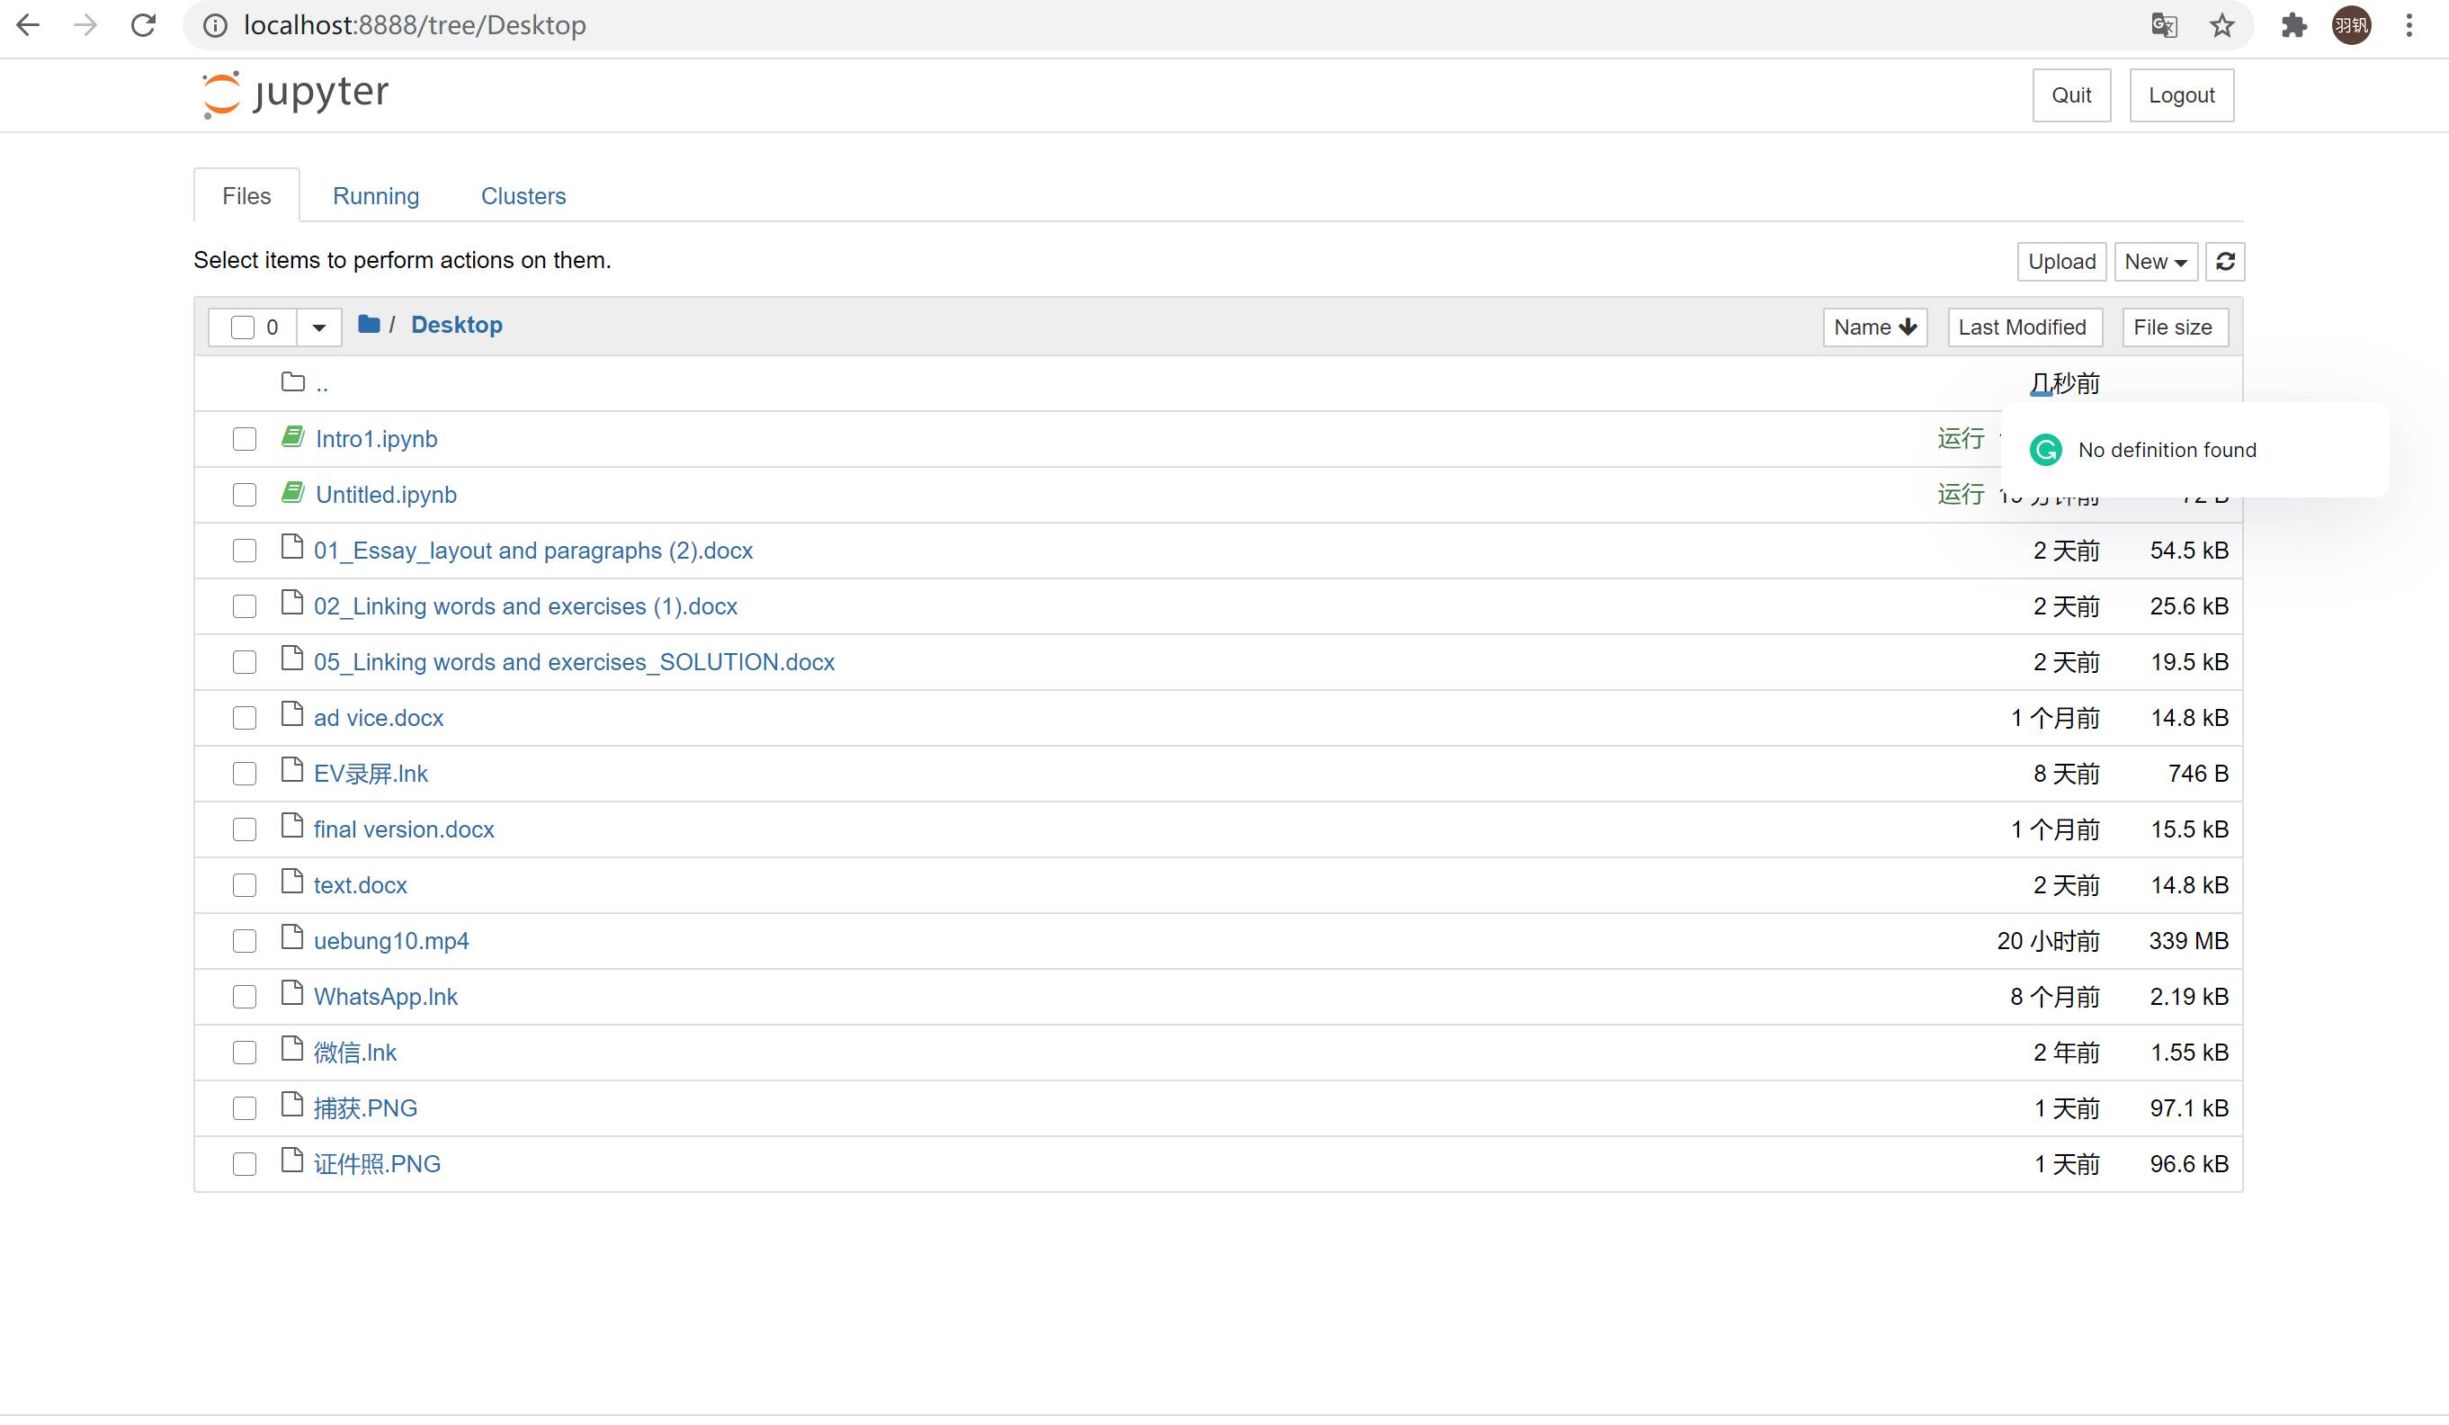Viewport: 2449px width, 1425px height.
Task: Sort files by Name column
Action: point(1873,327)
